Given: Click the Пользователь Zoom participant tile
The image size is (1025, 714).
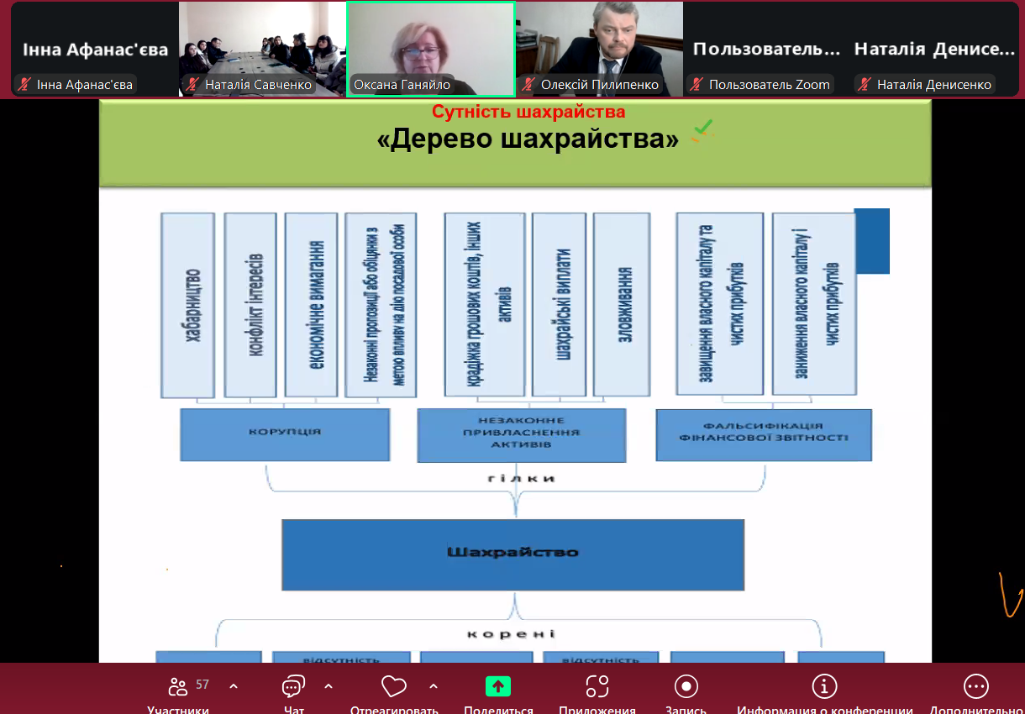Looking at the screenshot, I should pyautogui.click(x=766, y=49).
